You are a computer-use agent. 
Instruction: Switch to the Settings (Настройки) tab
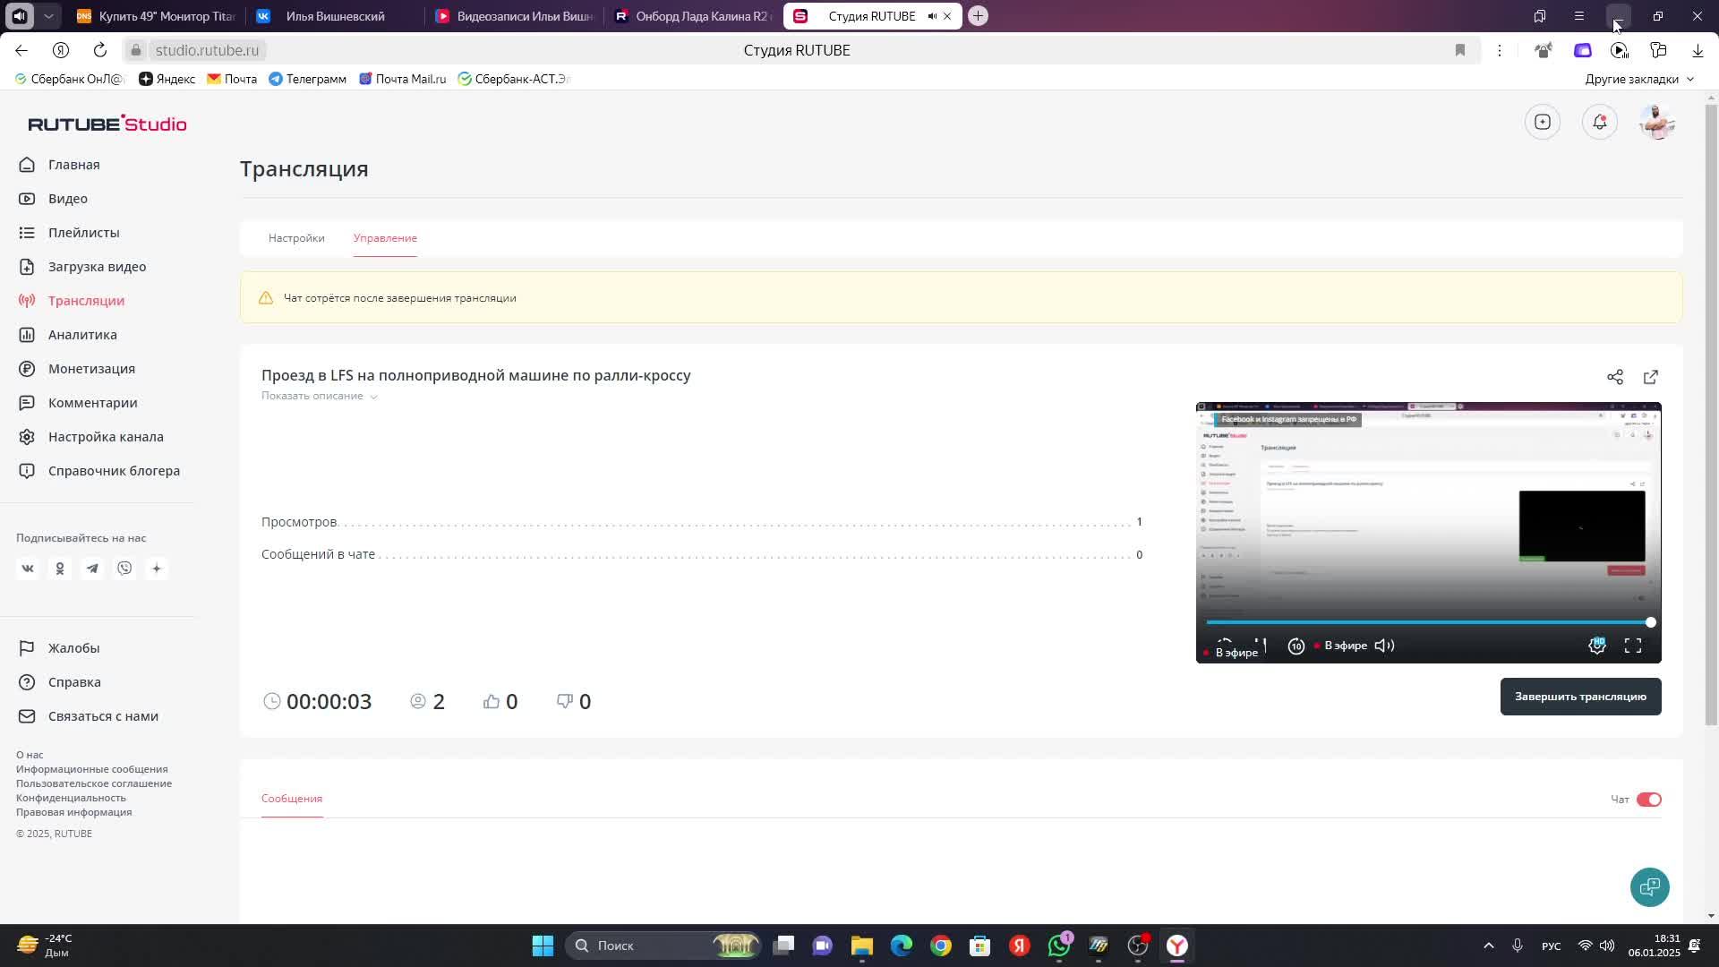pyautogui.click(x=296, y=238)
